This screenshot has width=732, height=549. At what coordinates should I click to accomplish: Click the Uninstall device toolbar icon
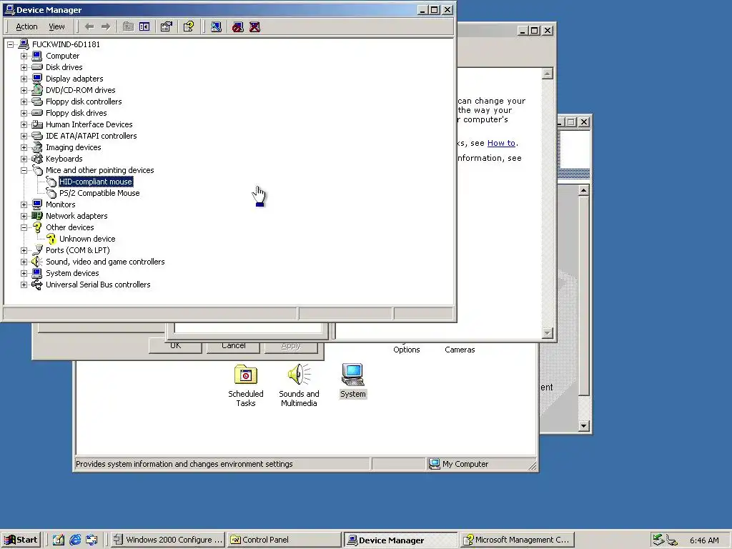254,26
